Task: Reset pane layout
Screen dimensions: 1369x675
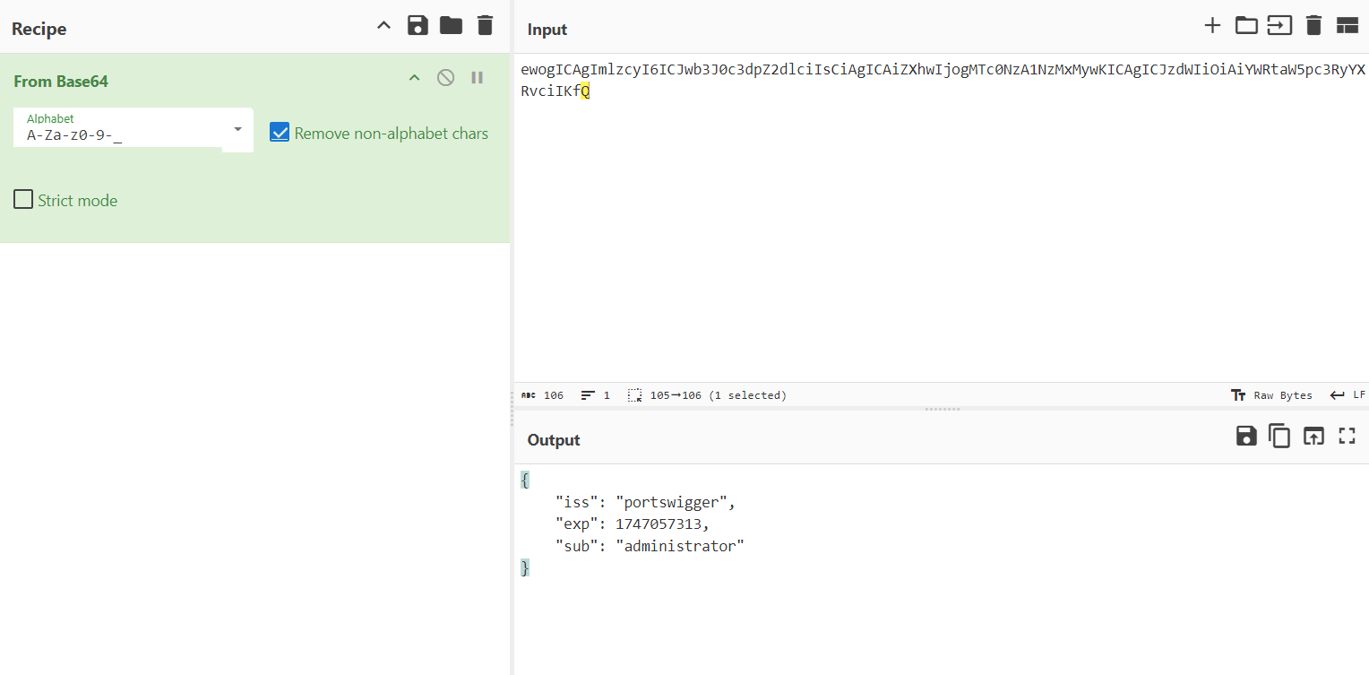Action: click(1347, 26)
